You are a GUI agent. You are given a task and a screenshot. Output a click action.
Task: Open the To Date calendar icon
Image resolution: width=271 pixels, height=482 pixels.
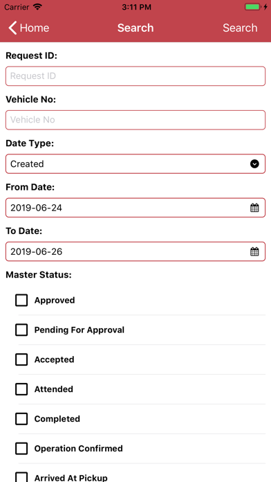pos(254,252)
